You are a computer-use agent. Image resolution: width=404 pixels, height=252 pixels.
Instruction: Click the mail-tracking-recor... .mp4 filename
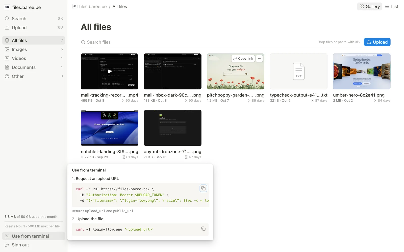pos(110,95)
